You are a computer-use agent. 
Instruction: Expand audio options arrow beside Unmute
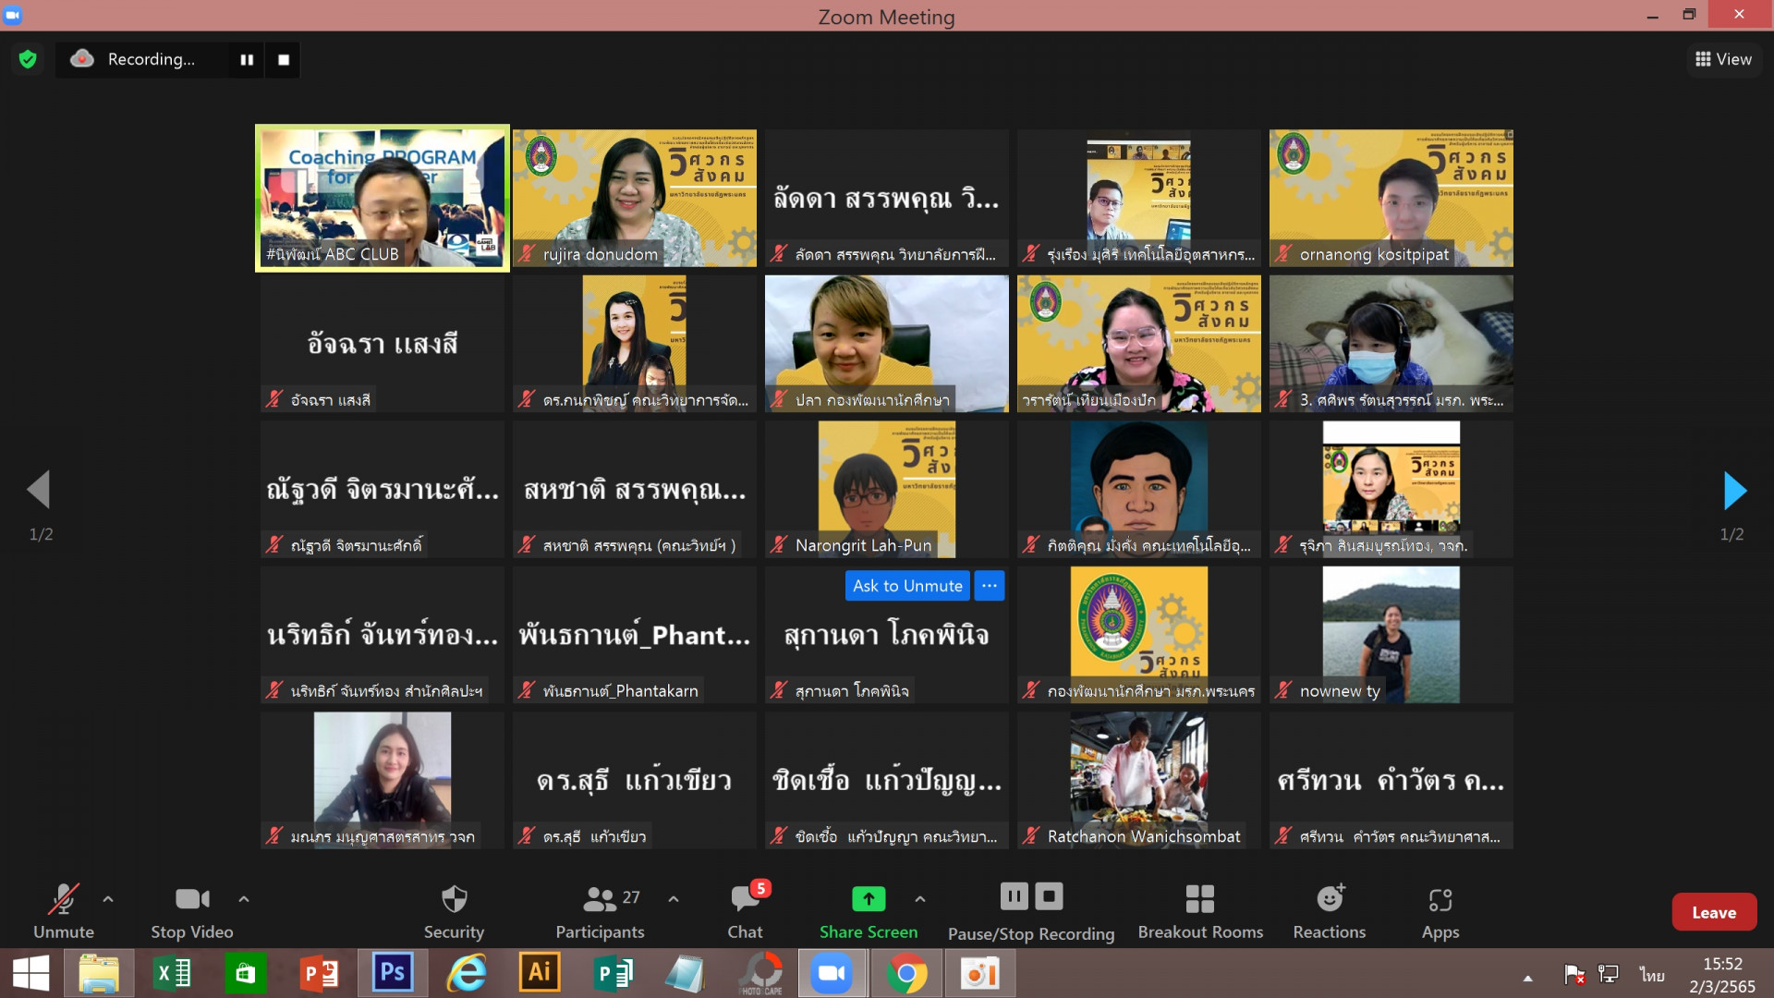point(108,898)
